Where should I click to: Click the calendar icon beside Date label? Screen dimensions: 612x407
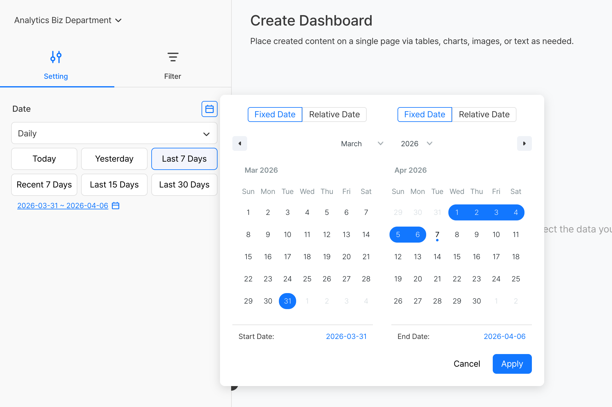coord(209,109)
